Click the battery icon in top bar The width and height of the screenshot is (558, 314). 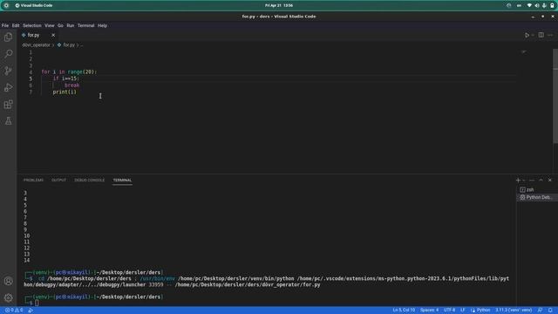point(552,5)
